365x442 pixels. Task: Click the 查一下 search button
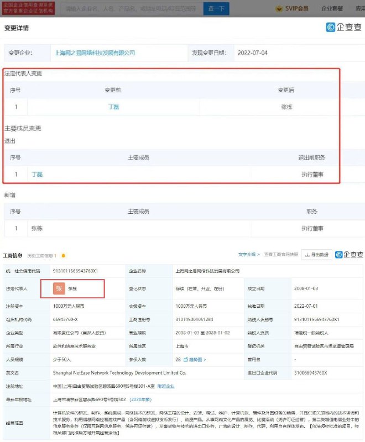click(x=216, y=9)
